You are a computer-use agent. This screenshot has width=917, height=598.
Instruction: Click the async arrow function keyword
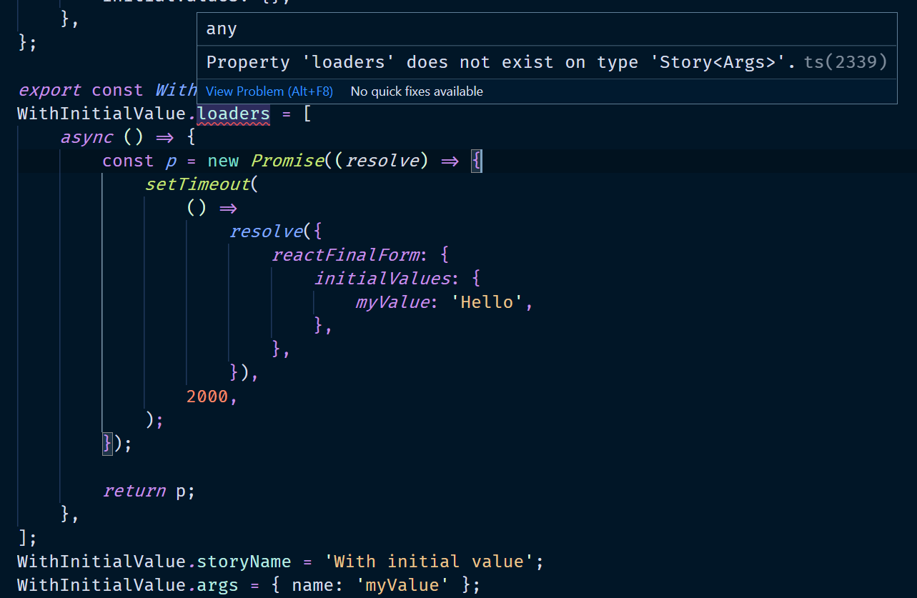click(86, 136)
